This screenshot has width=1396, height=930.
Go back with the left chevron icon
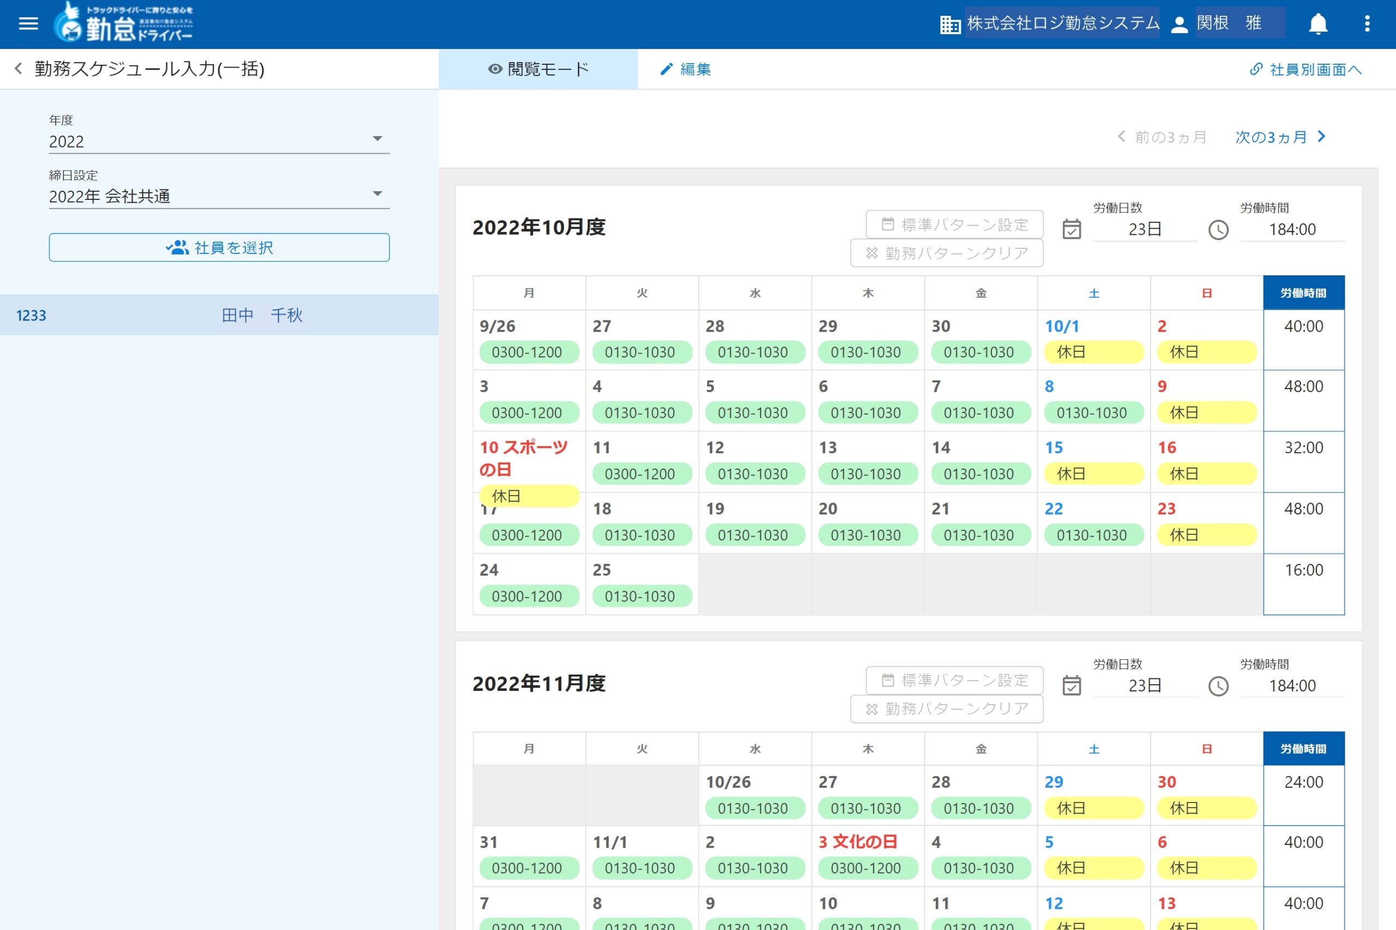[x=19, y=69]
